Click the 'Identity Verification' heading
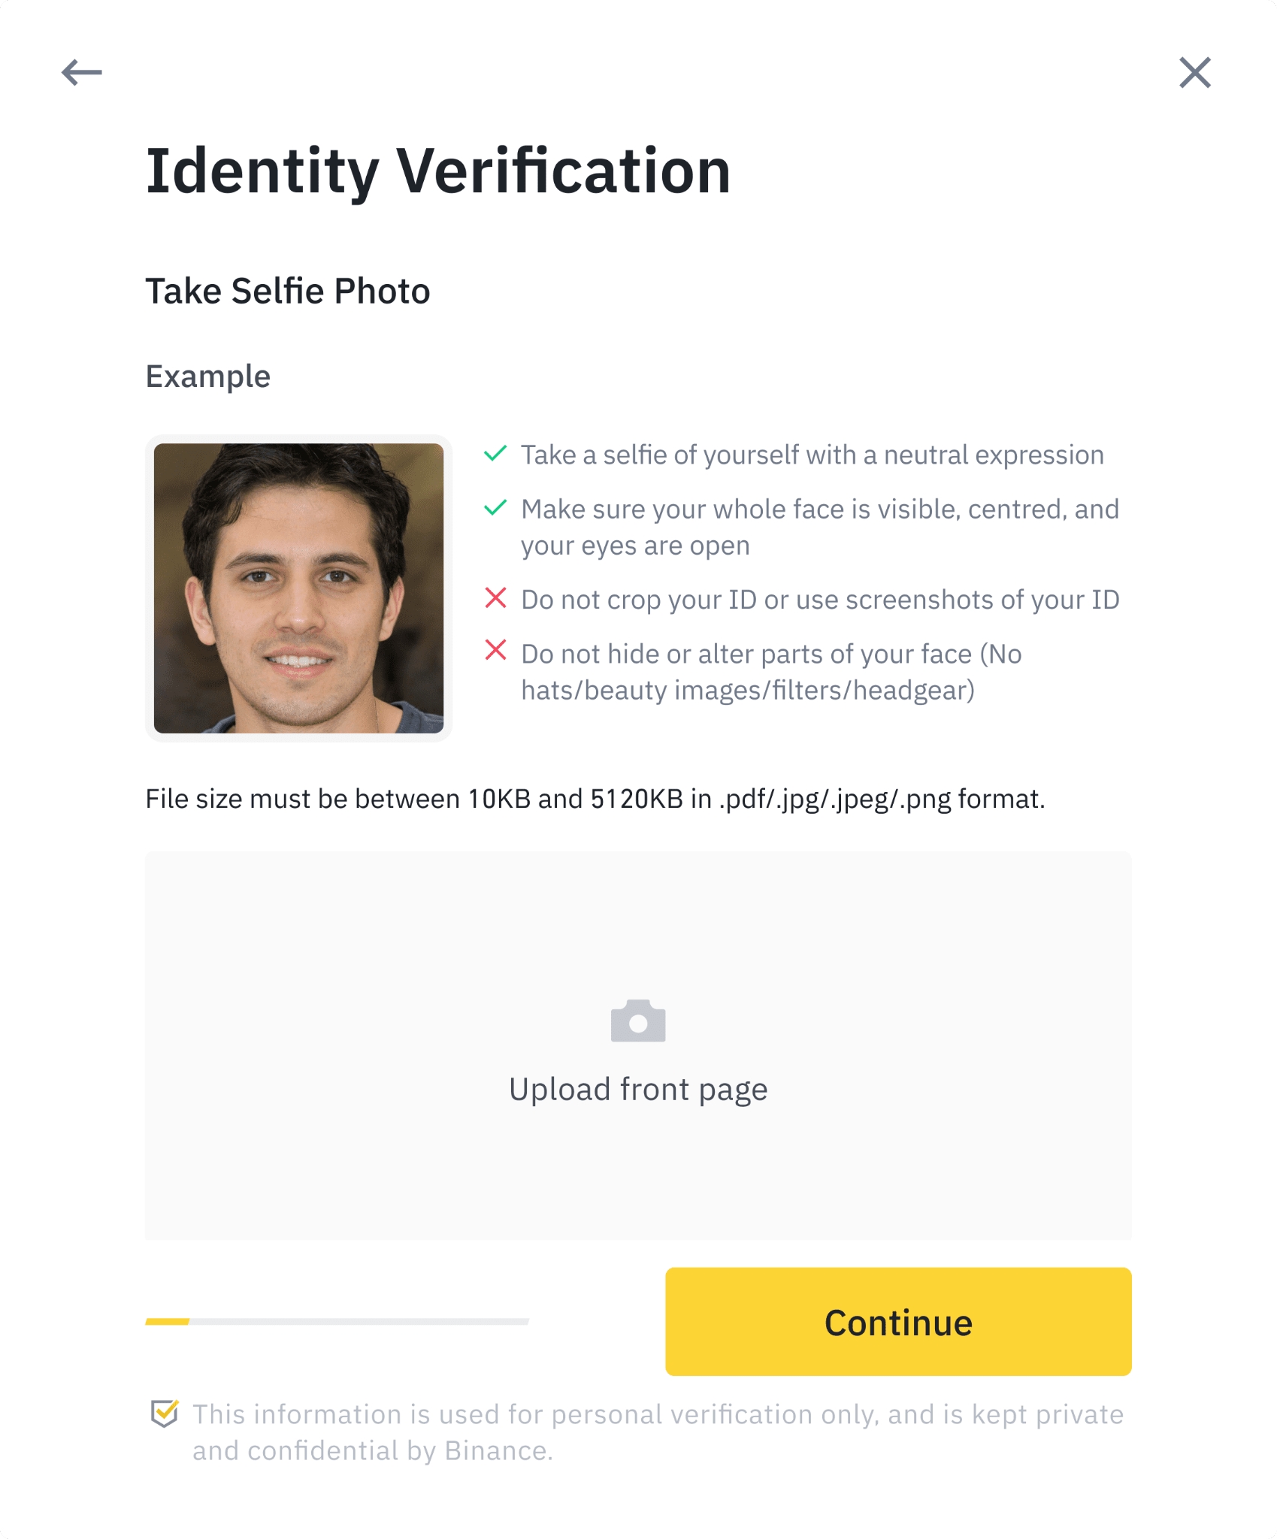This screenshot has width=1277, height=1539. click(x=437, y=171)
